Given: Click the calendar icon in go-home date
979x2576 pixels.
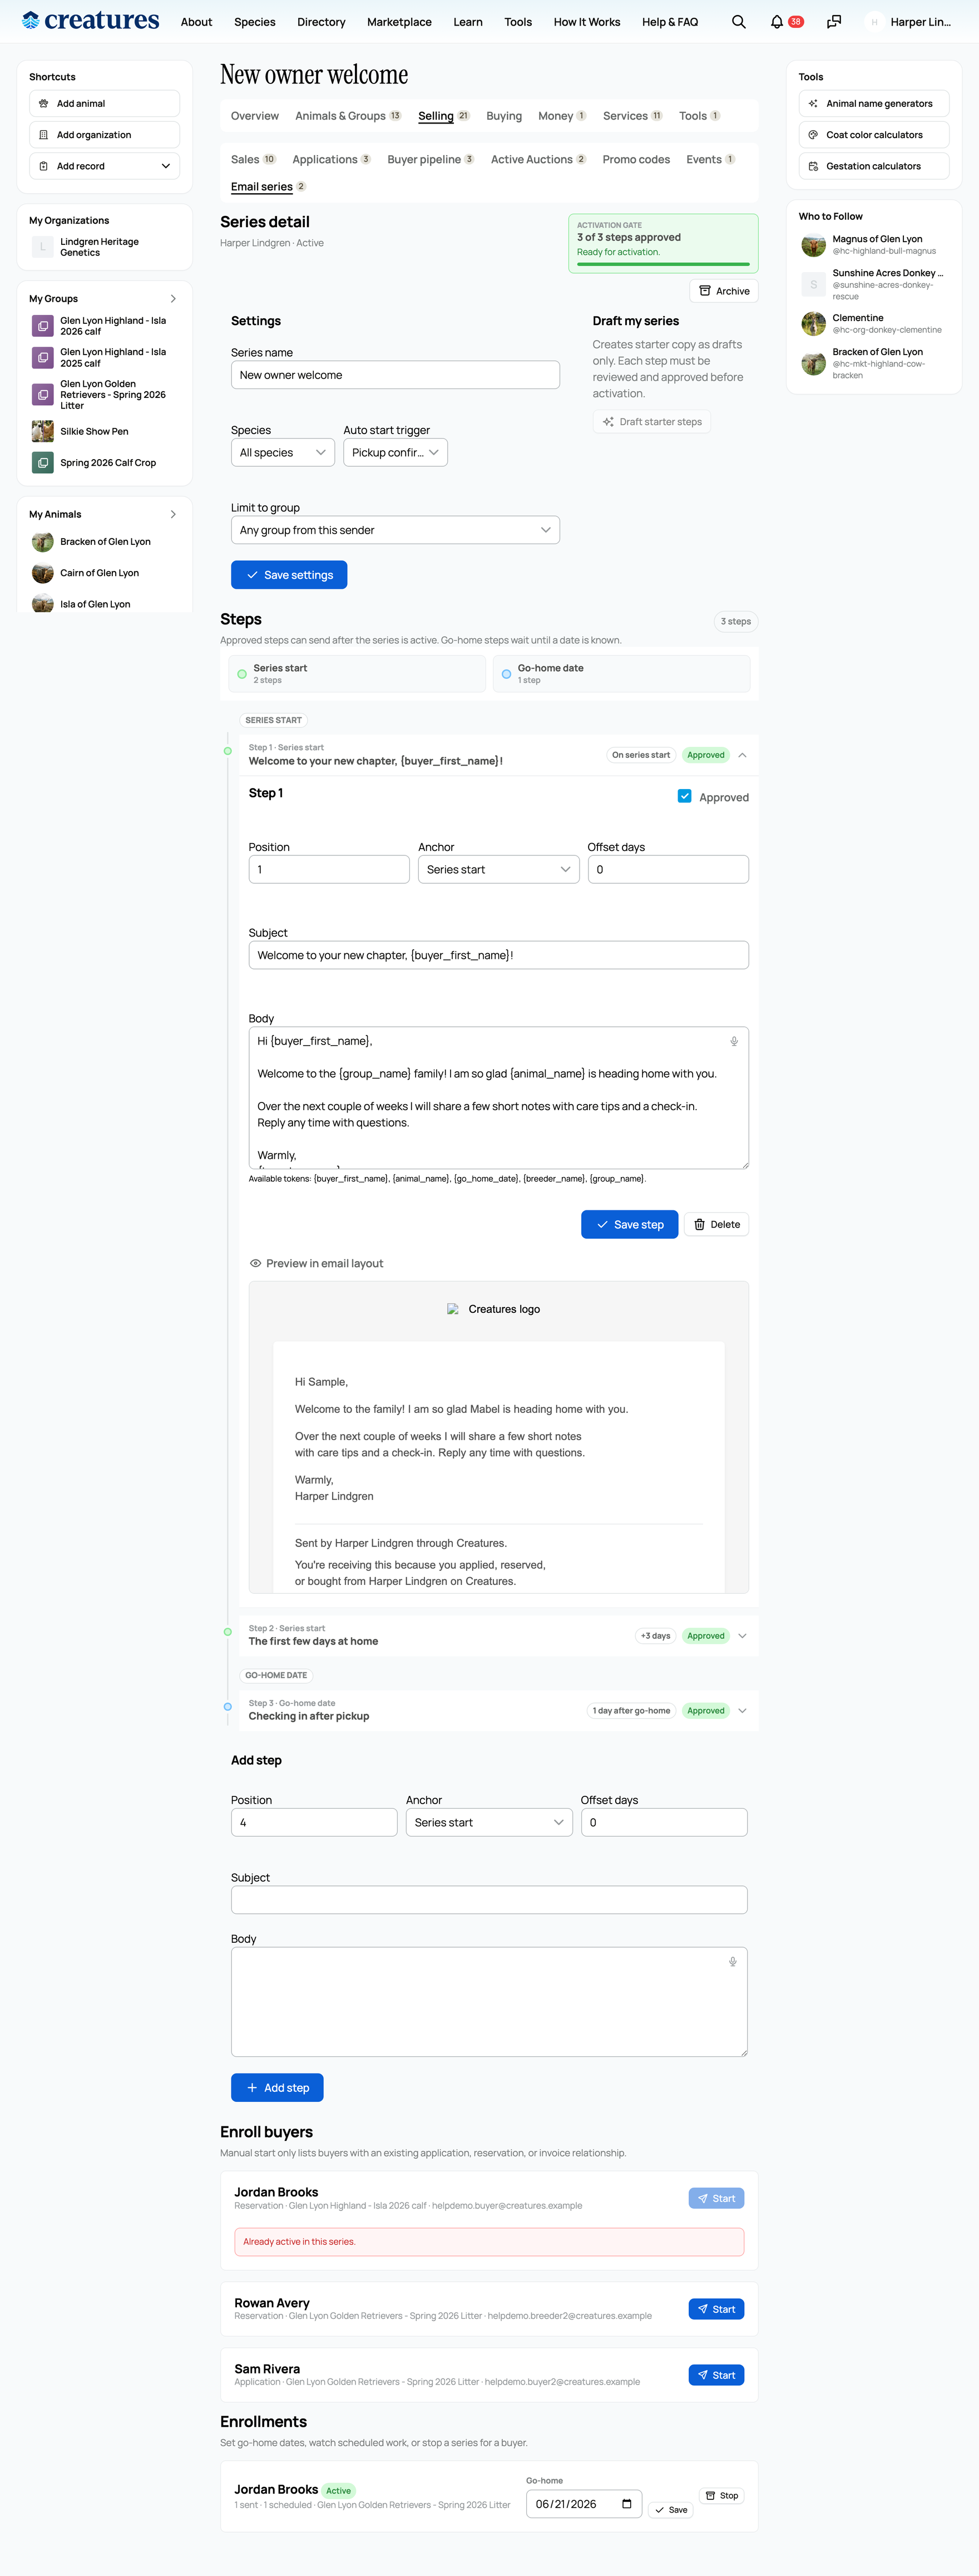Looking at the screenshot, I should 626,2503.
